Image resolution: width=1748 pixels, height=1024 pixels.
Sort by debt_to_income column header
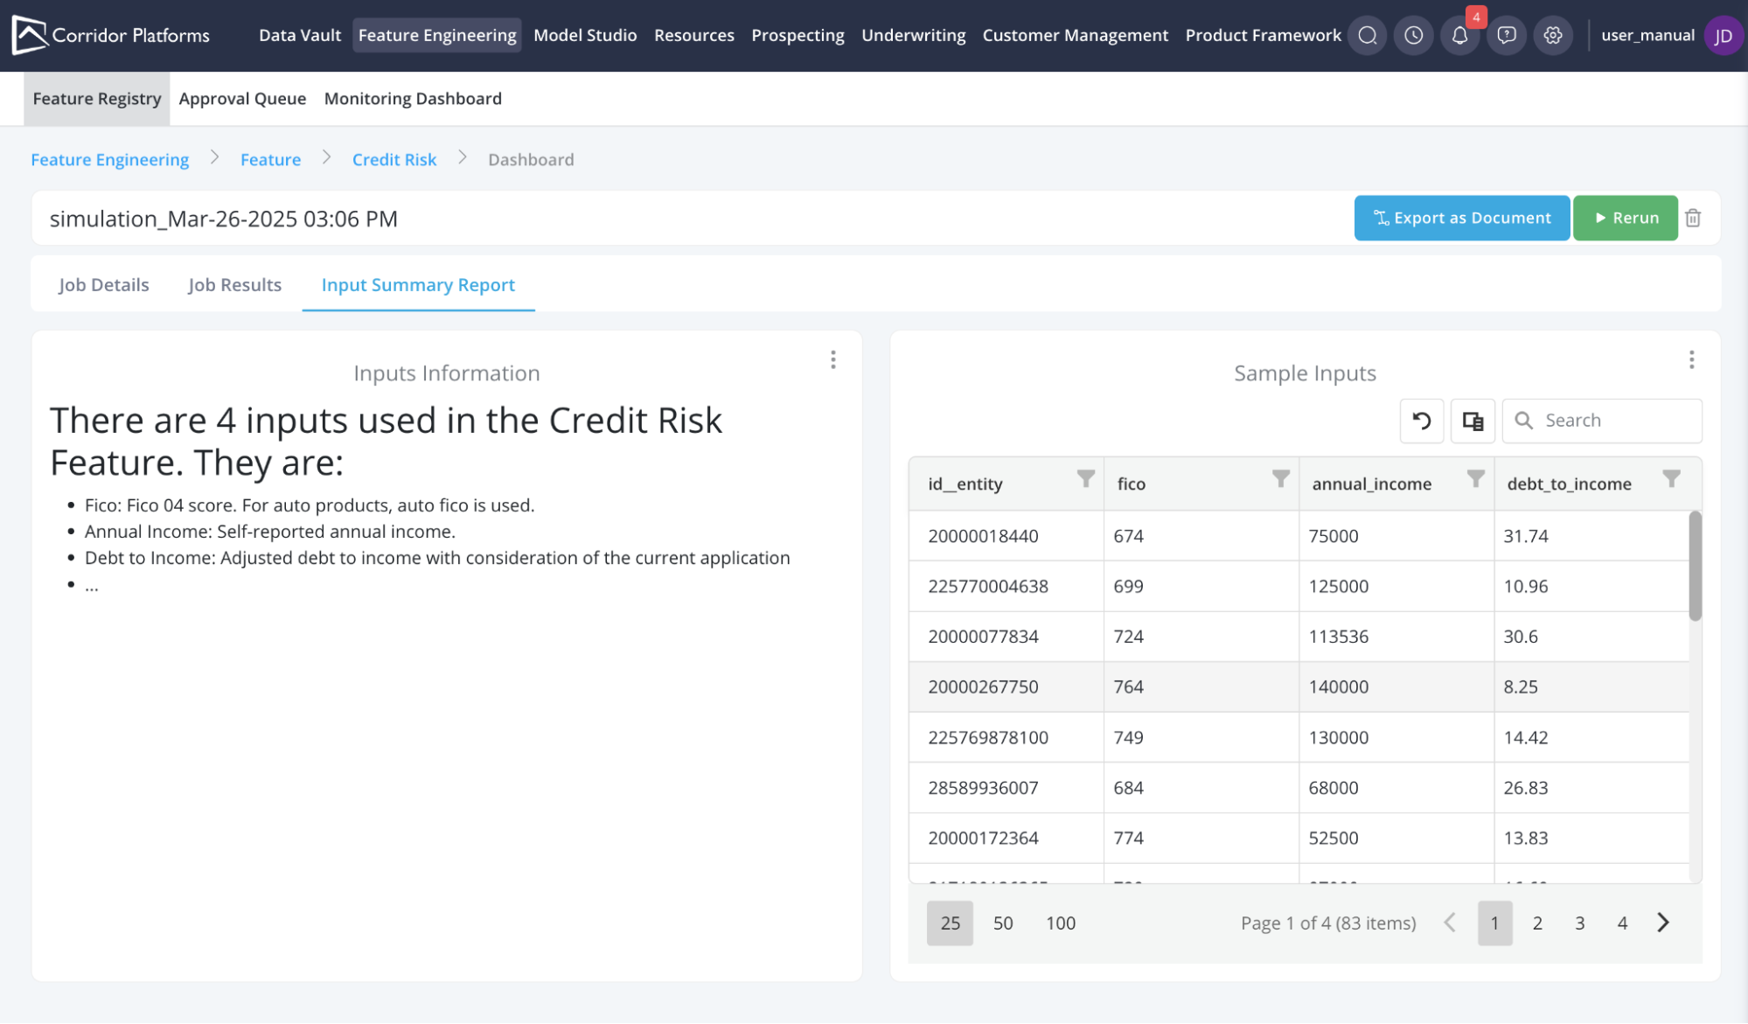pos(1569,484)
